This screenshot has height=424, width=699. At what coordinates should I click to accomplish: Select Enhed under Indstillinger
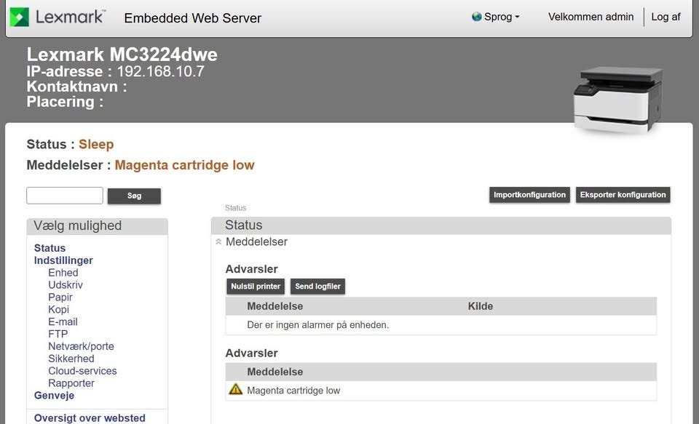[63, 273]
